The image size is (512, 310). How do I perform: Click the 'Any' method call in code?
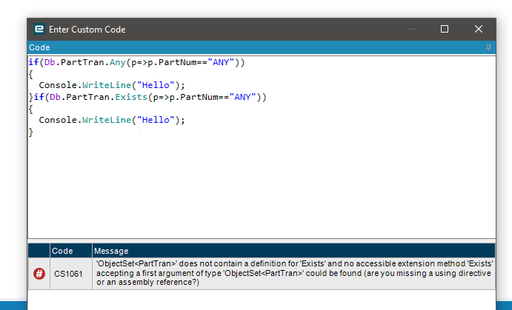(x=118, y=62)
